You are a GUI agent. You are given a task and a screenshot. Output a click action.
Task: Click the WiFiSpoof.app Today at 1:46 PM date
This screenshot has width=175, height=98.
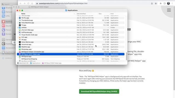[x=83, y=57]
